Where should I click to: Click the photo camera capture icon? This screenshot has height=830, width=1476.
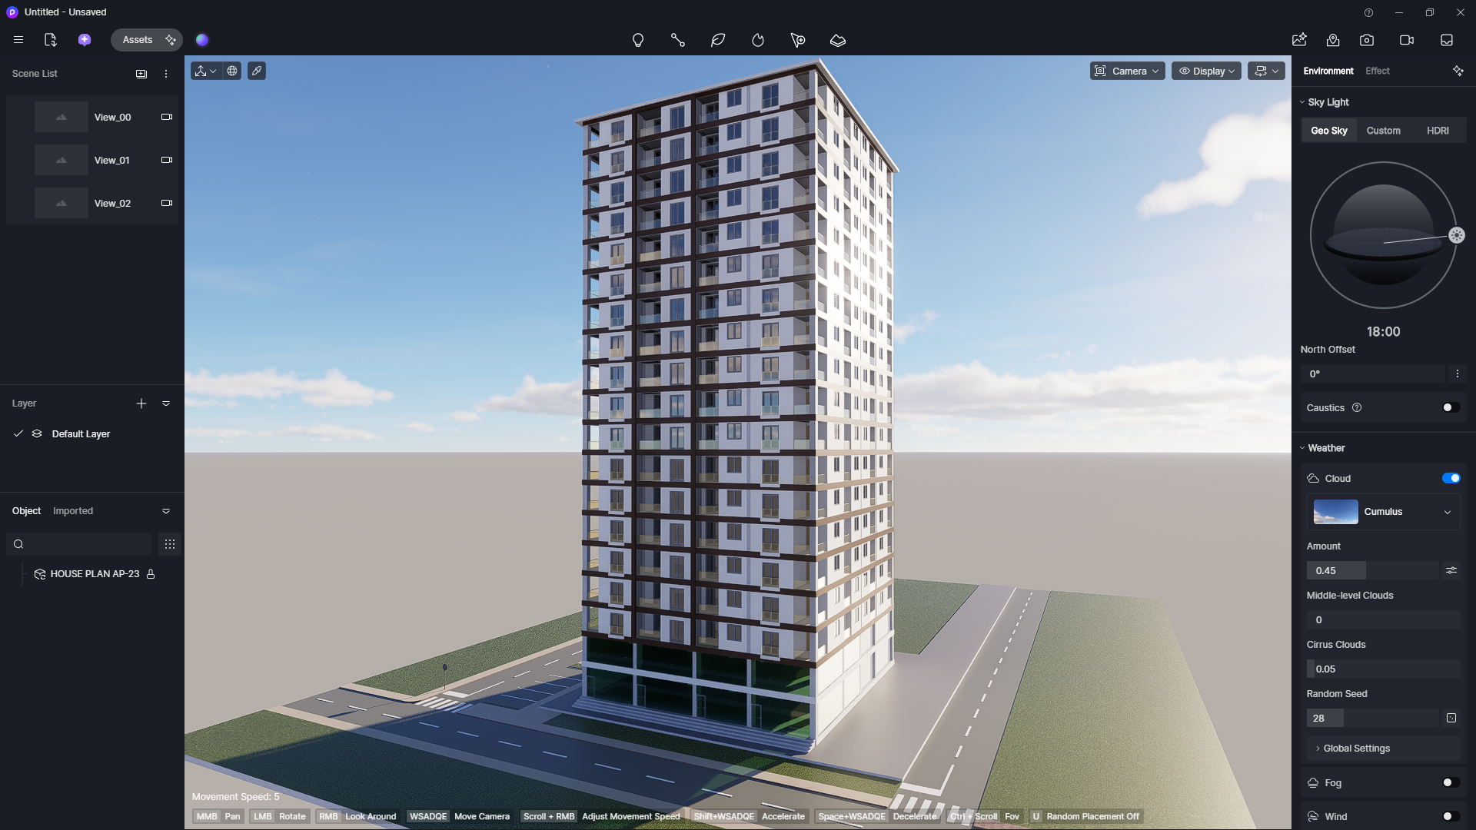click(1367, 40)
